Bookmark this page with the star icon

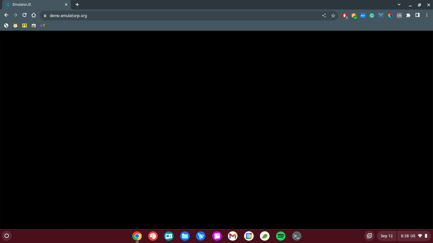pos(333,15)
